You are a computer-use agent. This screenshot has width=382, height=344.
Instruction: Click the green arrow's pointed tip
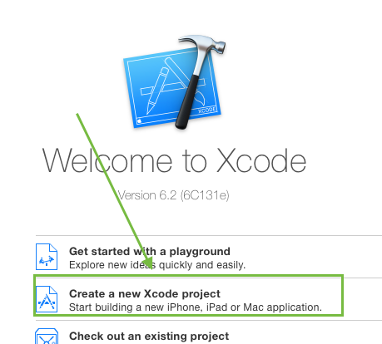151,267
